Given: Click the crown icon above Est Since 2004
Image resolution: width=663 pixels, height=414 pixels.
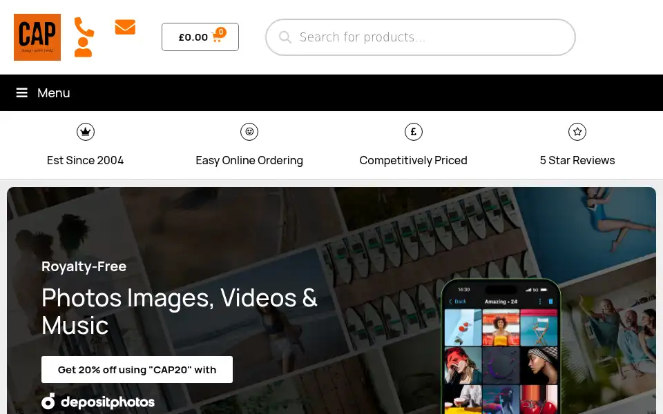Looking at the screenshot, I should coord(86,132).
